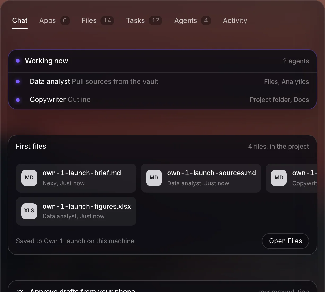325x292 pixels.
Task: Switch to the Chat tab
Action: 20,20
